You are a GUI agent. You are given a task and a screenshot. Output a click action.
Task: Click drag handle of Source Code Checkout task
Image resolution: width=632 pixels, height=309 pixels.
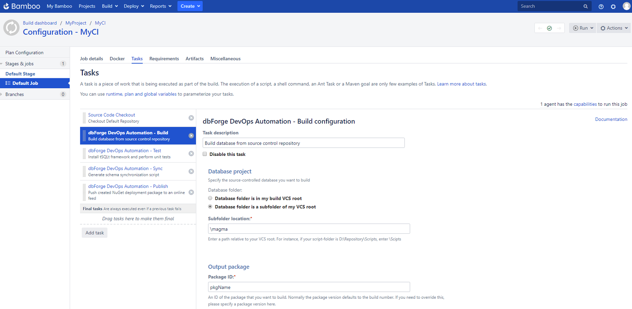click(84, 118)
